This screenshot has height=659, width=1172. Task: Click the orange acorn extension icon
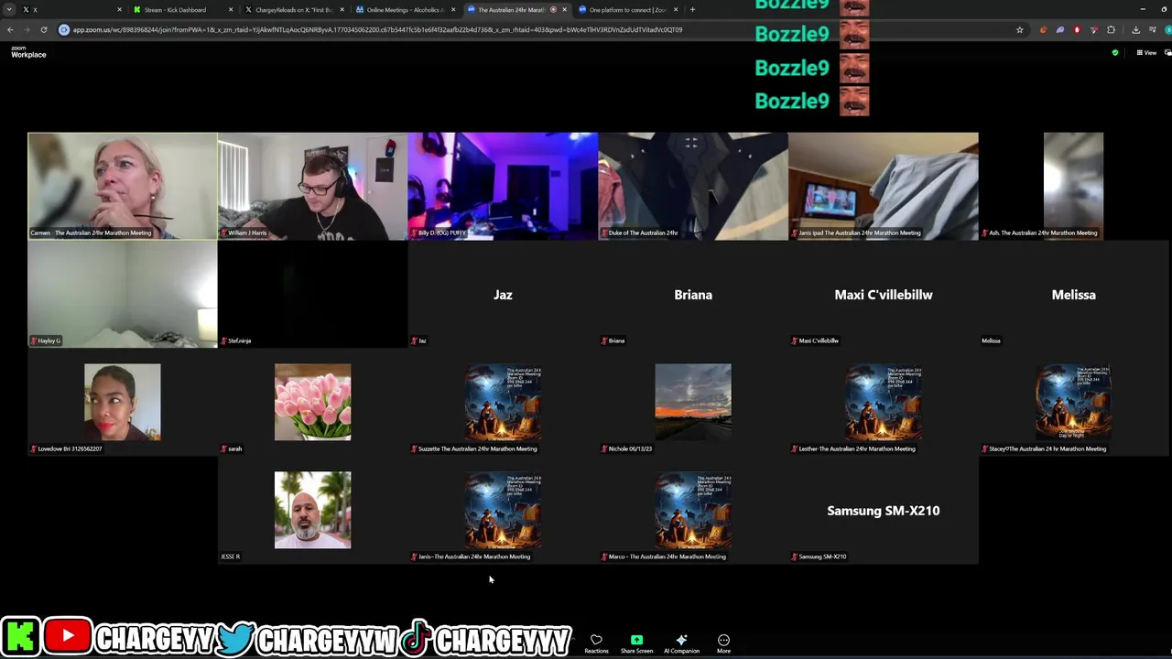click(x=1043, y=29)
